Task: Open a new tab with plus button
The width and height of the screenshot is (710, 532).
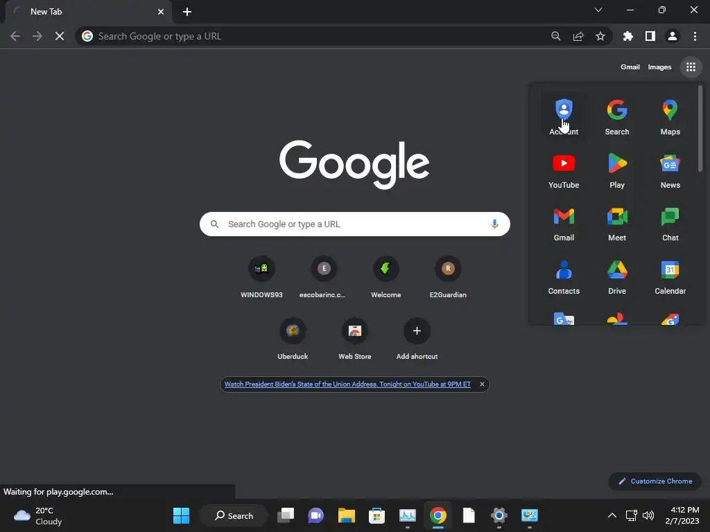Action: click(x=187, y=12)
